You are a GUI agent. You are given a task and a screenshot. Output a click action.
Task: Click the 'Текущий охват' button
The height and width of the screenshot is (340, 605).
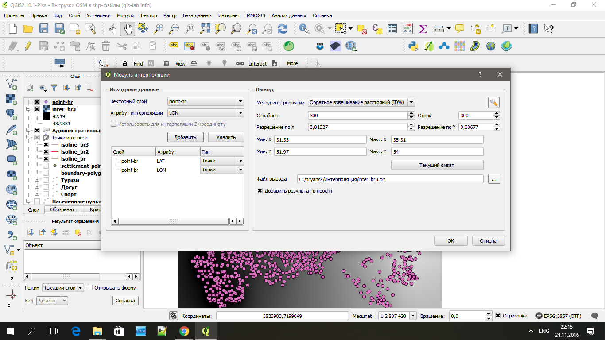(437, 165)
